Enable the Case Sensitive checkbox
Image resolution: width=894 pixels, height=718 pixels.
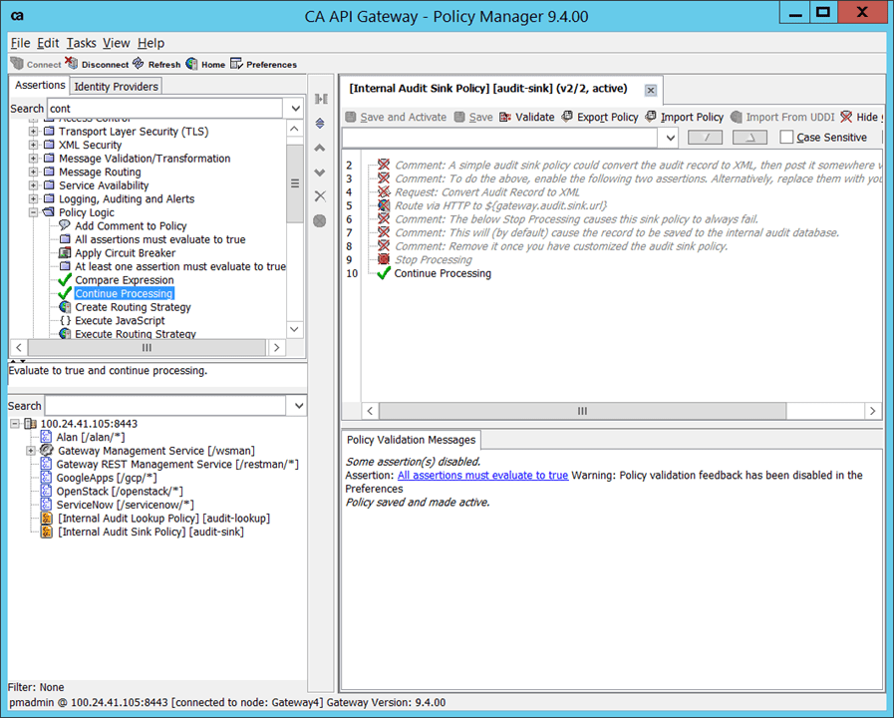(786, 138)
